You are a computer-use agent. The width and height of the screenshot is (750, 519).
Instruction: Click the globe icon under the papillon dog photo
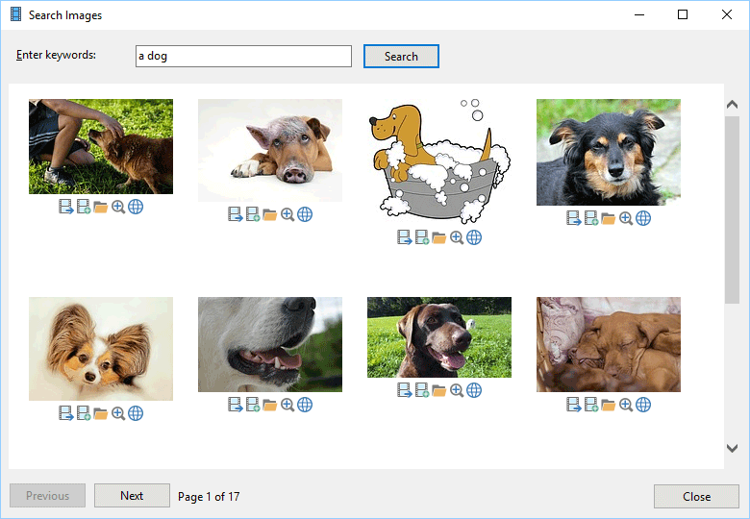(136, 413)
